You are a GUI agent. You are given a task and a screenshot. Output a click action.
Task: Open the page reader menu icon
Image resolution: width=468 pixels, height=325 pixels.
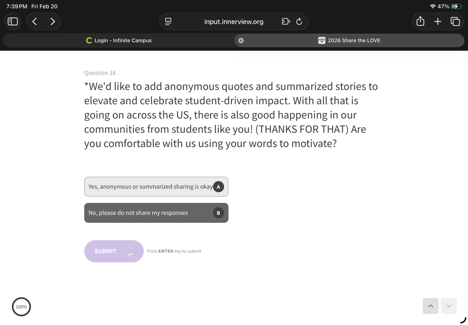(x=168, y=22)
